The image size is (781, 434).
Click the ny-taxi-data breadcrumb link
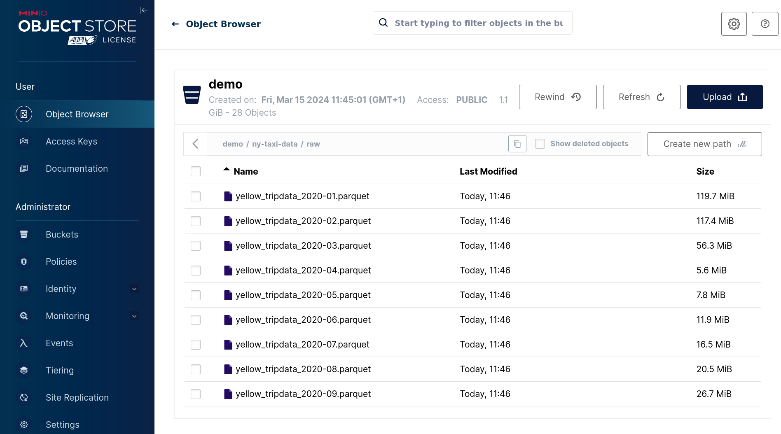click(x=274, y=144)
